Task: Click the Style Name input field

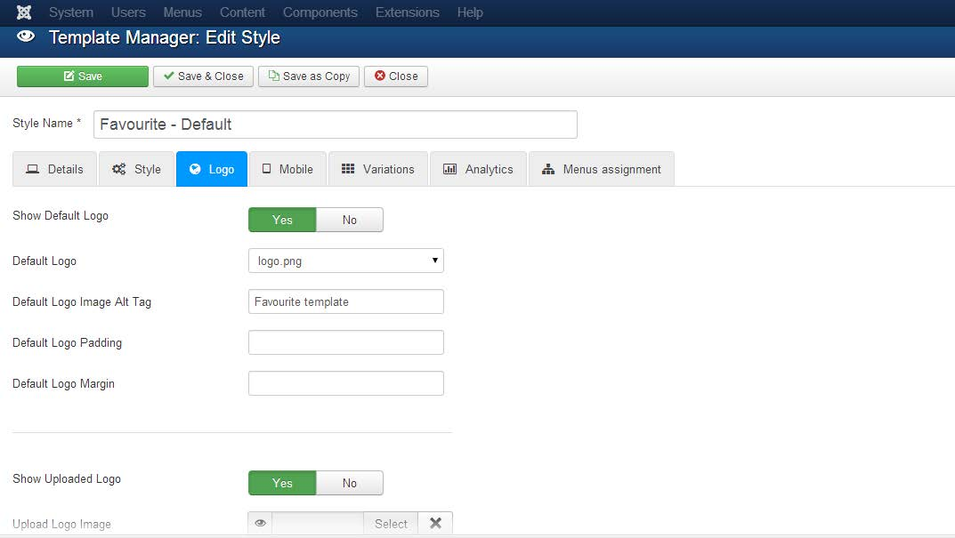Action: coord(335,124)
